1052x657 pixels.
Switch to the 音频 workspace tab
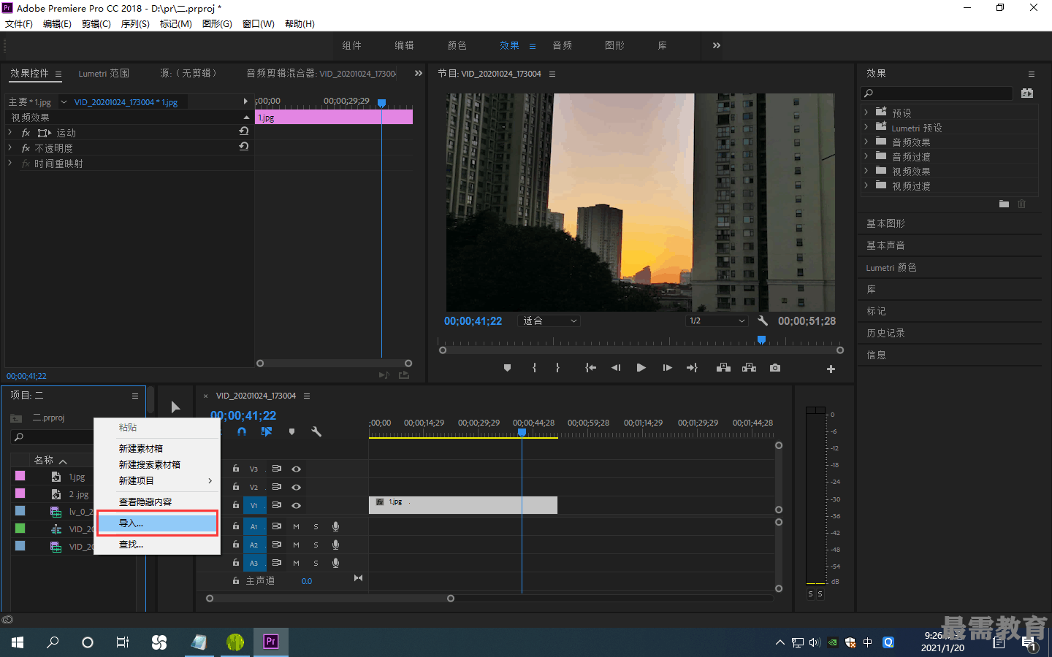tap(563, 45)
